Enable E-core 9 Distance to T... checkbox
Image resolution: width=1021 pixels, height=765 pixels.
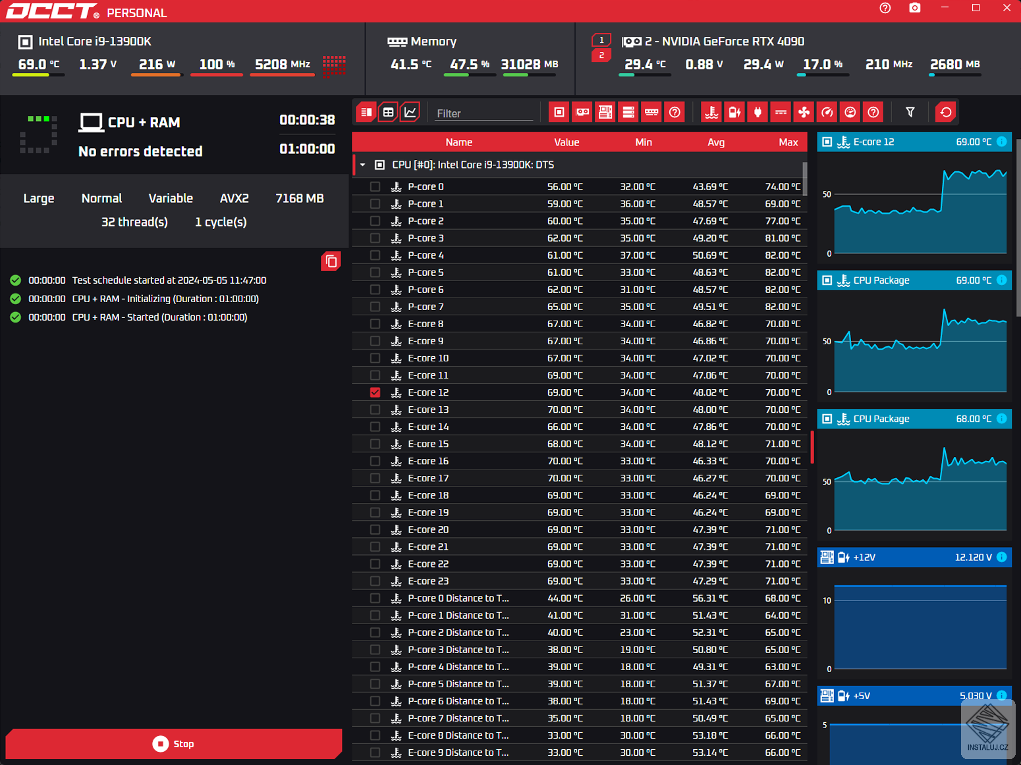point(375,752)
